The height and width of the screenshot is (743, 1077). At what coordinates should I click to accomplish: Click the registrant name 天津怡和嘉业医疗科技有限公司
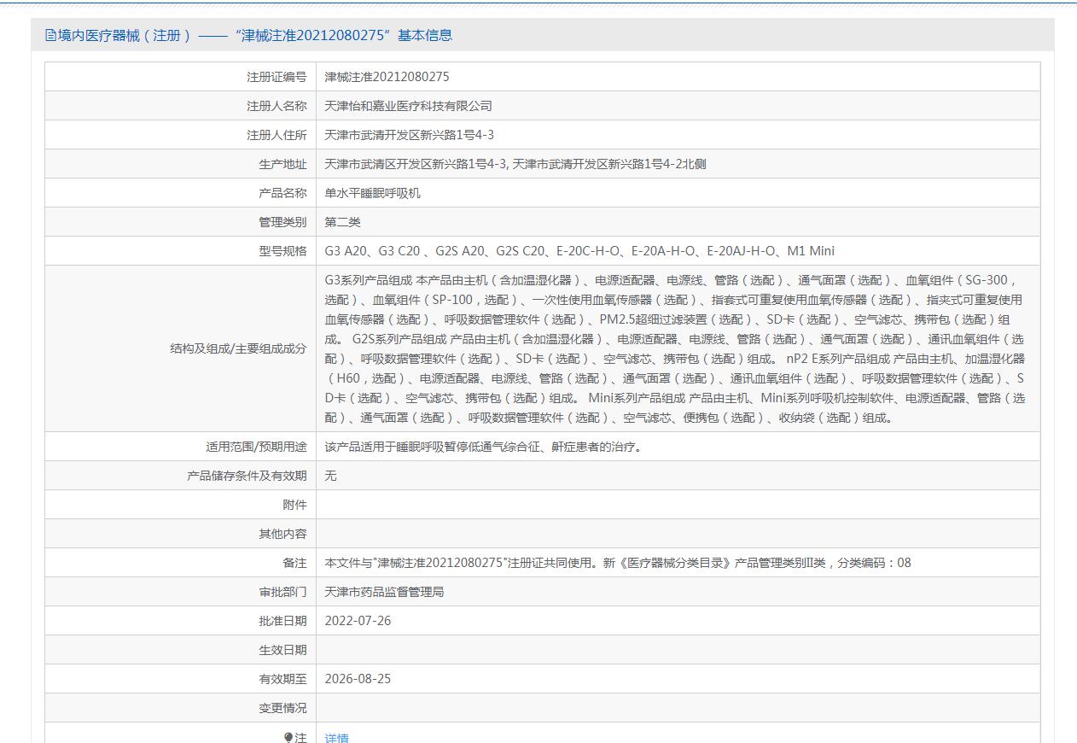[409, 106]
